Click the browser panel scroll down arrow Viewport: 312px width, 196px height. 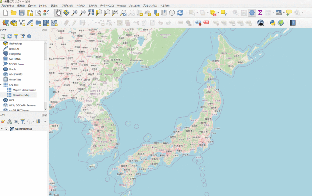click(x=46, y=110)
